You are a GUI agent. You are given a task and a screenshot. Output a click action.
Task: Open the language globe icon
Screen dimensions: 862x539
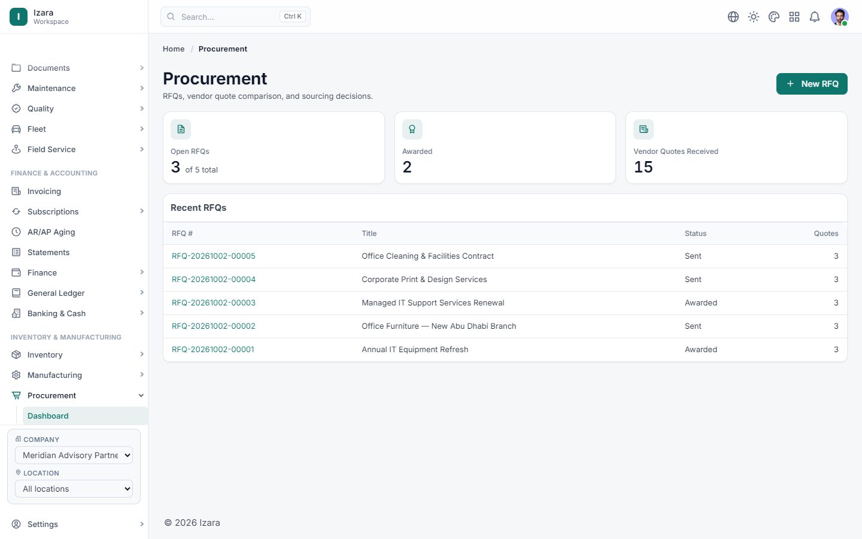733,17
